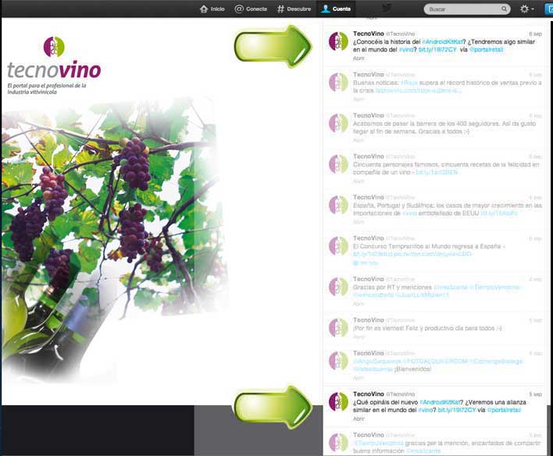
Task: Click avatar of '400 seguidores' tweet
Action: (338, 123)
